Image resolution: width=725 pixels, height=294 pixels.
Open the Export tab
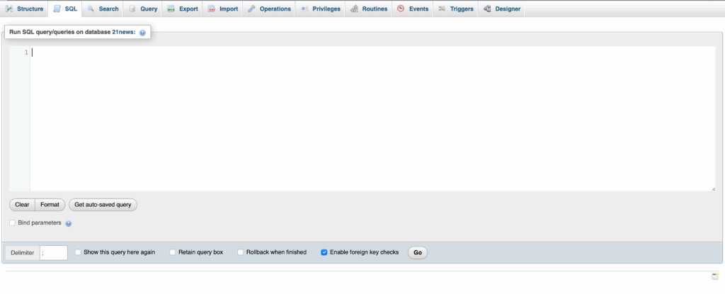(182, 9)
